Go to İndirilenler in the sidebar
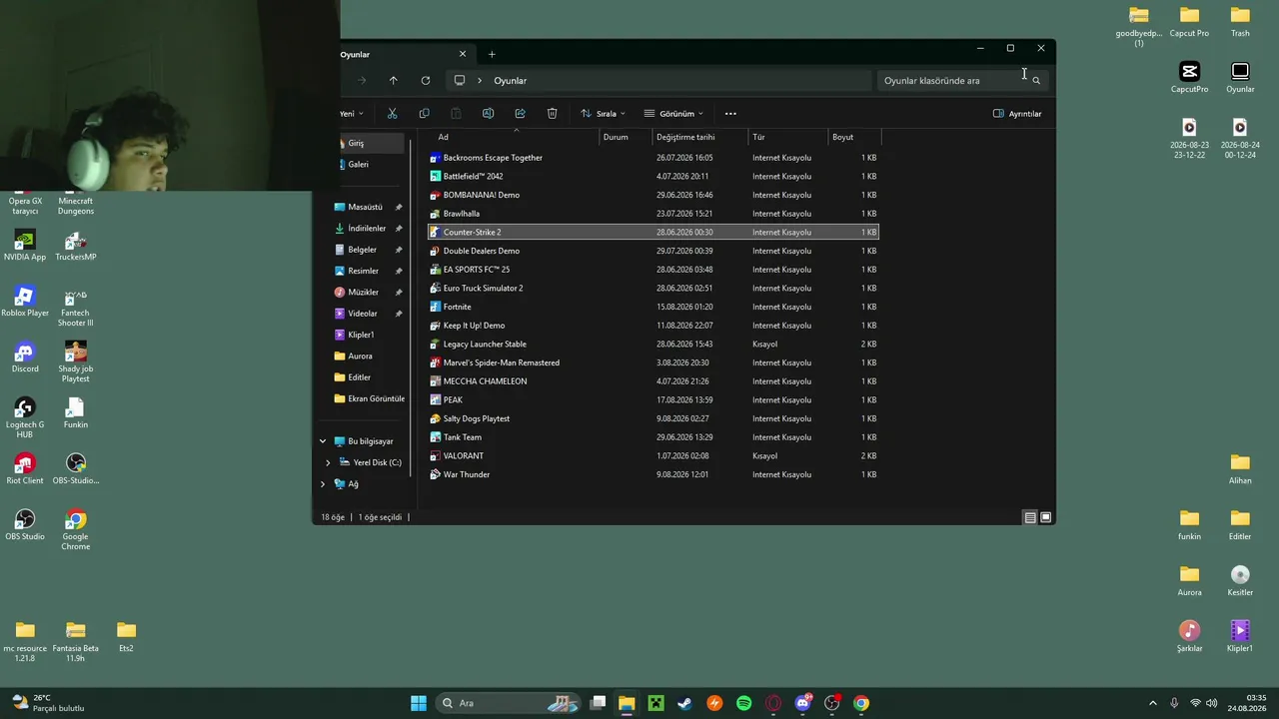Screen dimensions: 1279x719 368,229
